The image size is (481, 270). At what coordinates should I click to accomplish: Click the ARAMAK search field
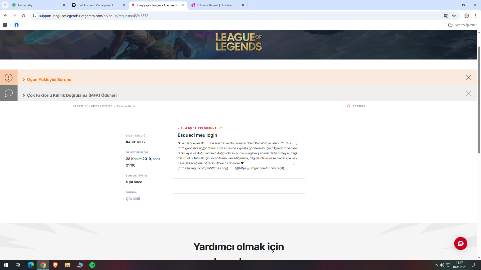click(x=374, y=106)
